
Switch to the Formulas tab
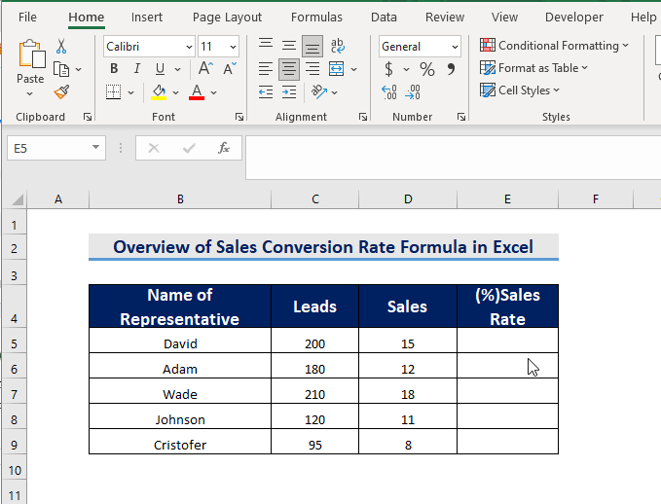tap(316, 18)
